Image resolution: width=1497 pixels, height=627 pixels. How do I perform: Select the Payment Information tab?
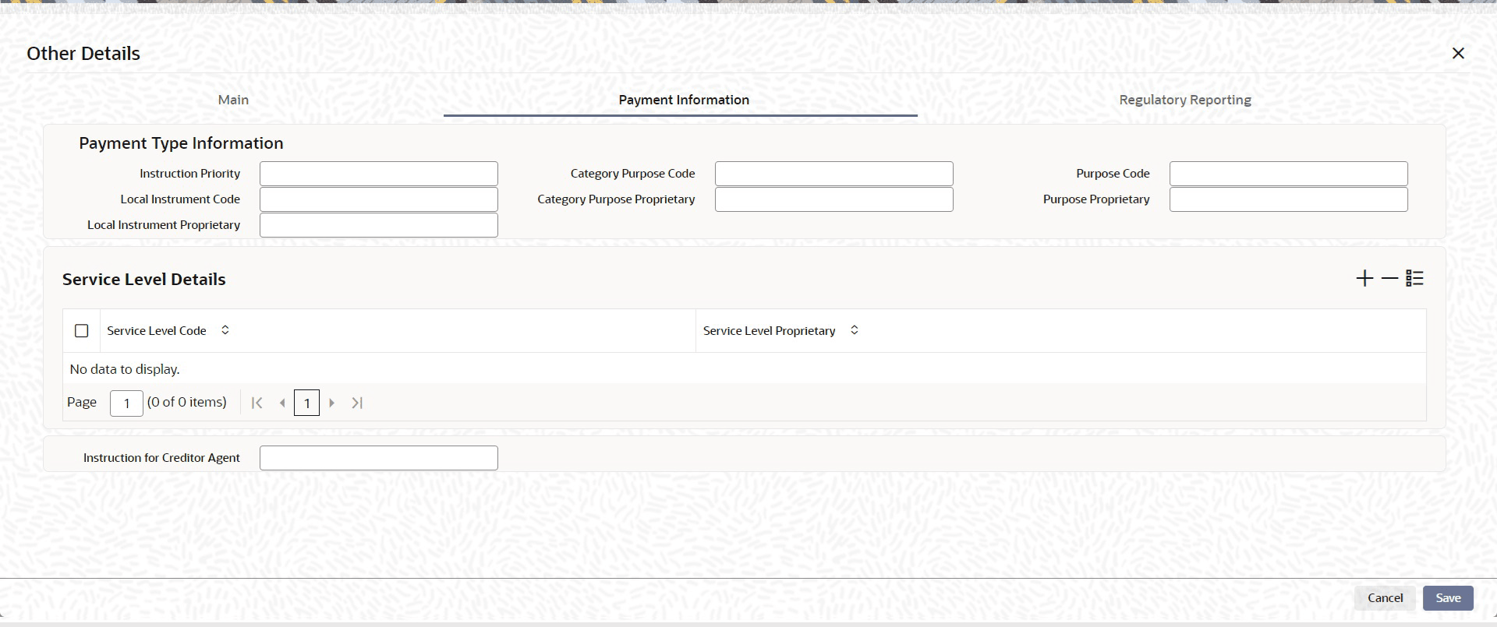click(x=684, y=100)
